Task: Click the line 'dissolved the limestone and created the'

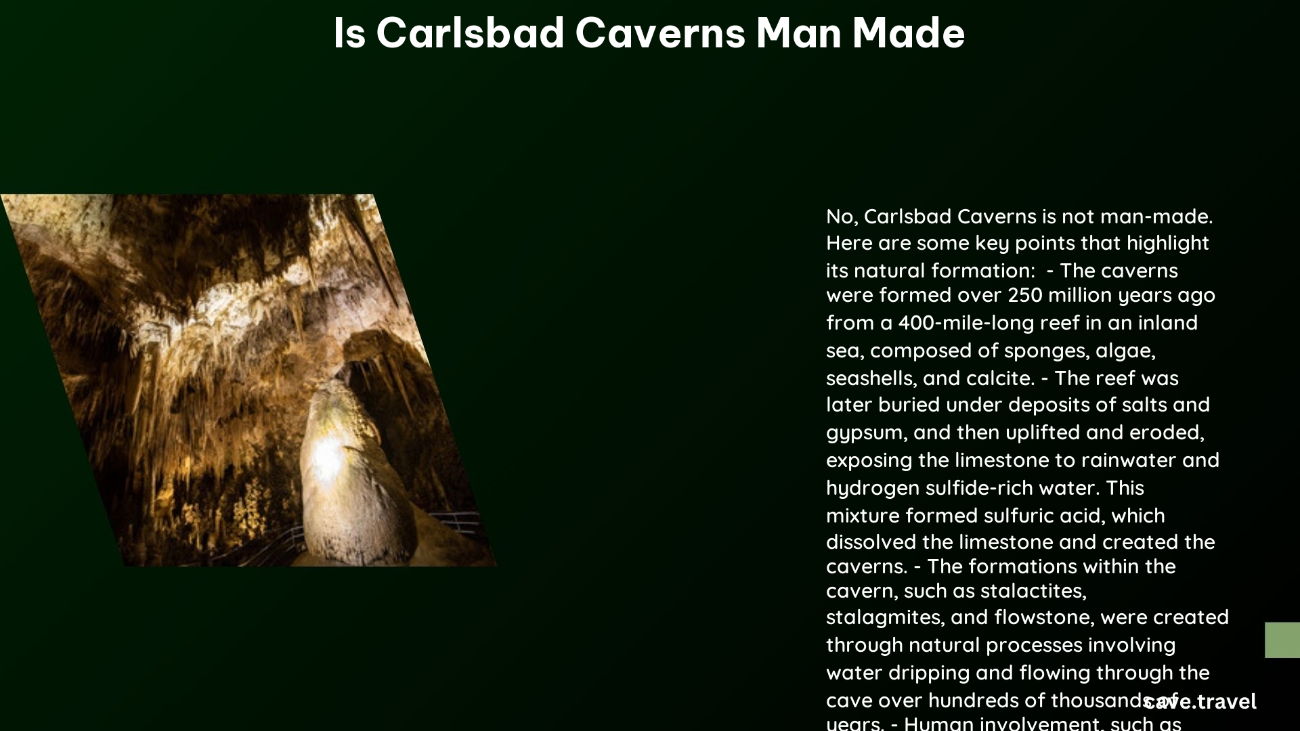Action: tap(1020, 542)
